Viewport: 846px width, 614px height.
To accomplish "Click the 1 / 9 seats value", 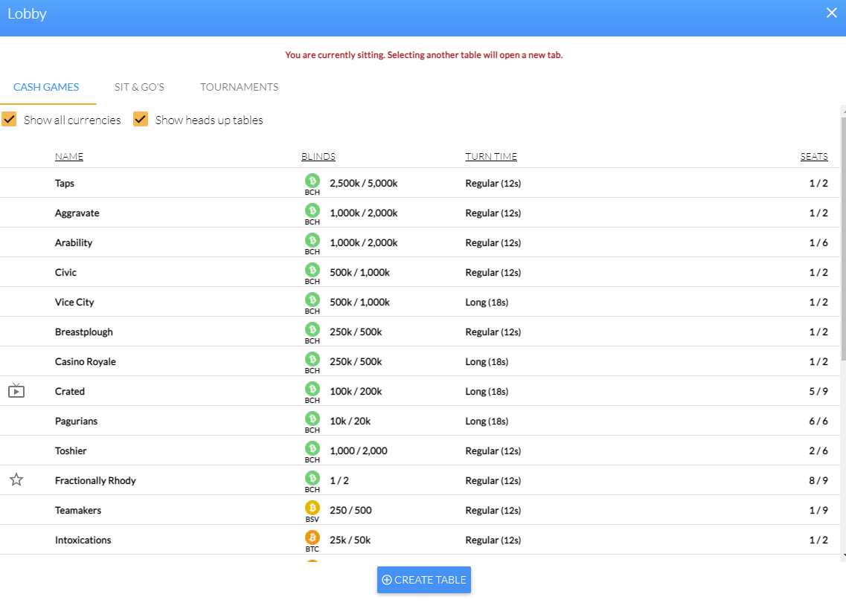I will pyautogui.click(x=818, y=510).
